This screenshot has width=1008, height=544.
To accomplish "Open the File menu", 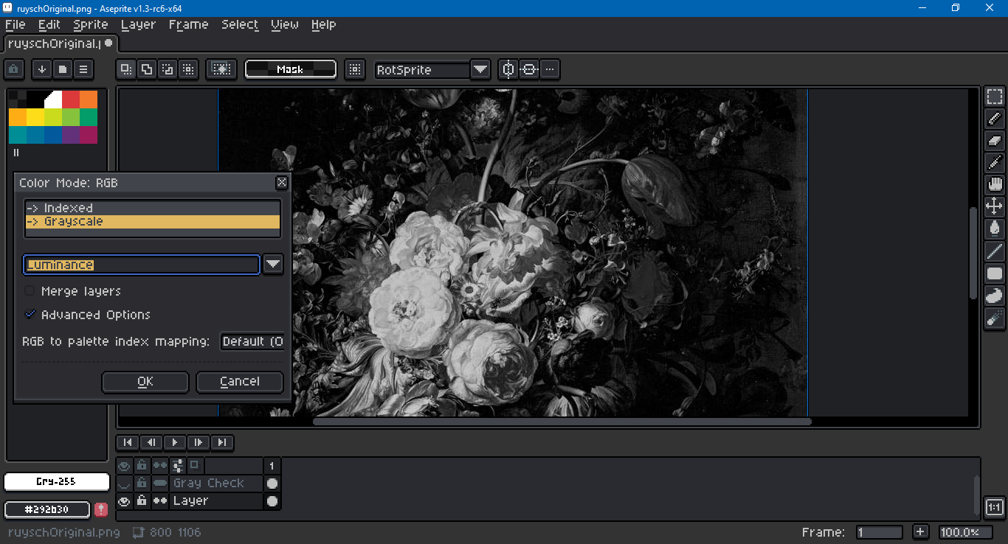I will [15, 24].
